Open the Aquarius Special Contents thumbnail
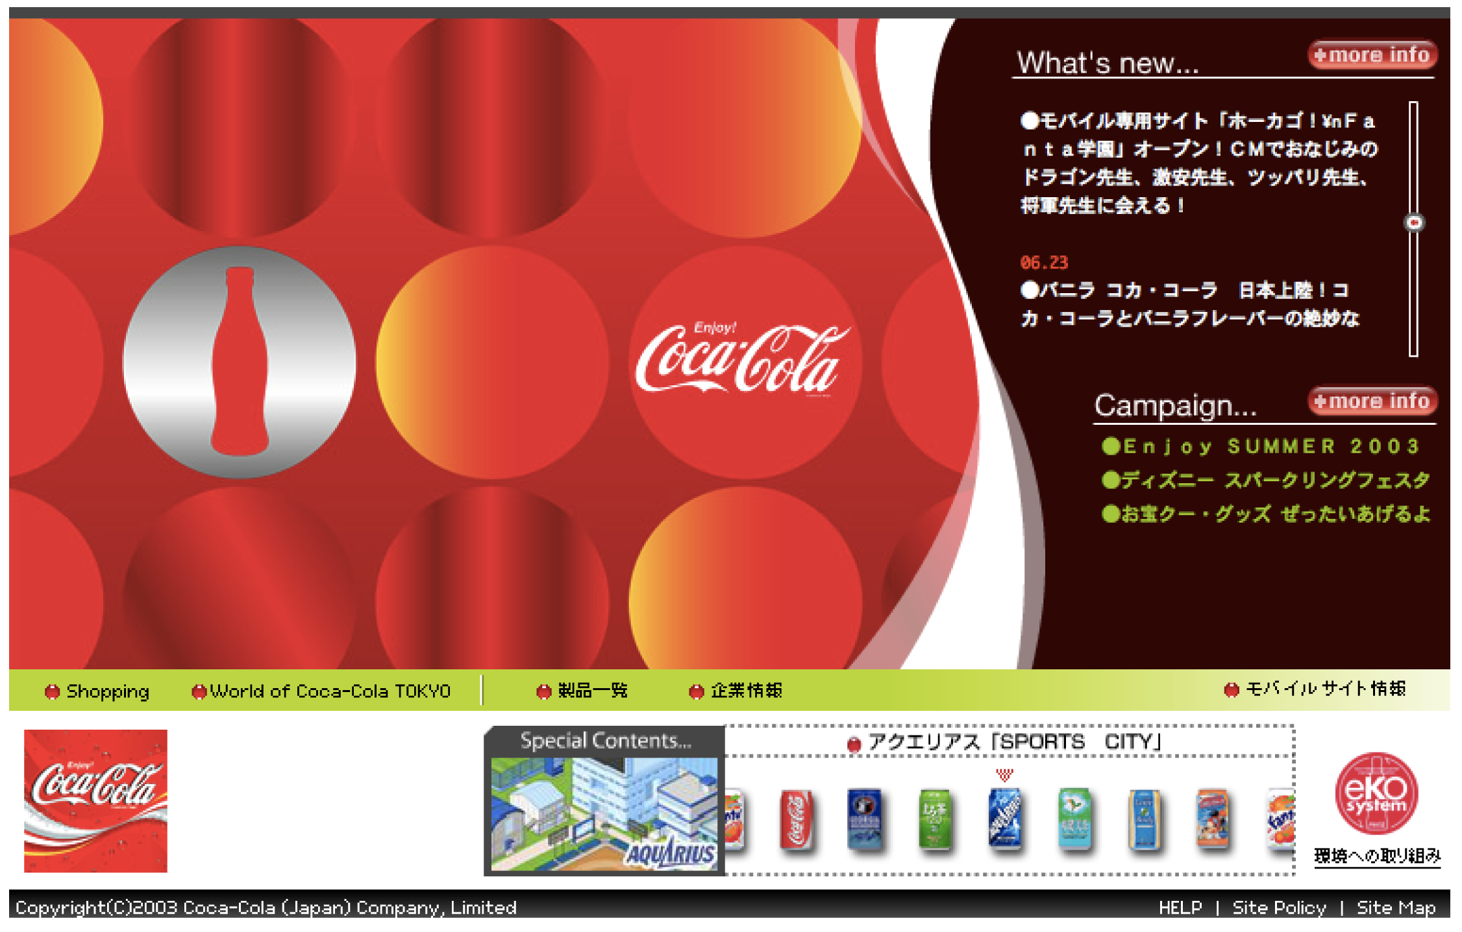The height and width of the screenshot is (932, 1462). point(604,813)
